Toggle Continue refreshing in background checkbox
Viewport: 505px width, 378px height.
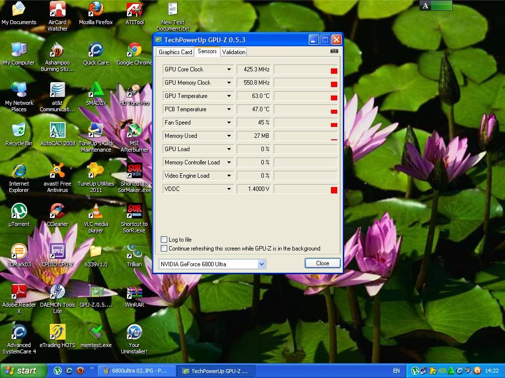pos(164,249)
